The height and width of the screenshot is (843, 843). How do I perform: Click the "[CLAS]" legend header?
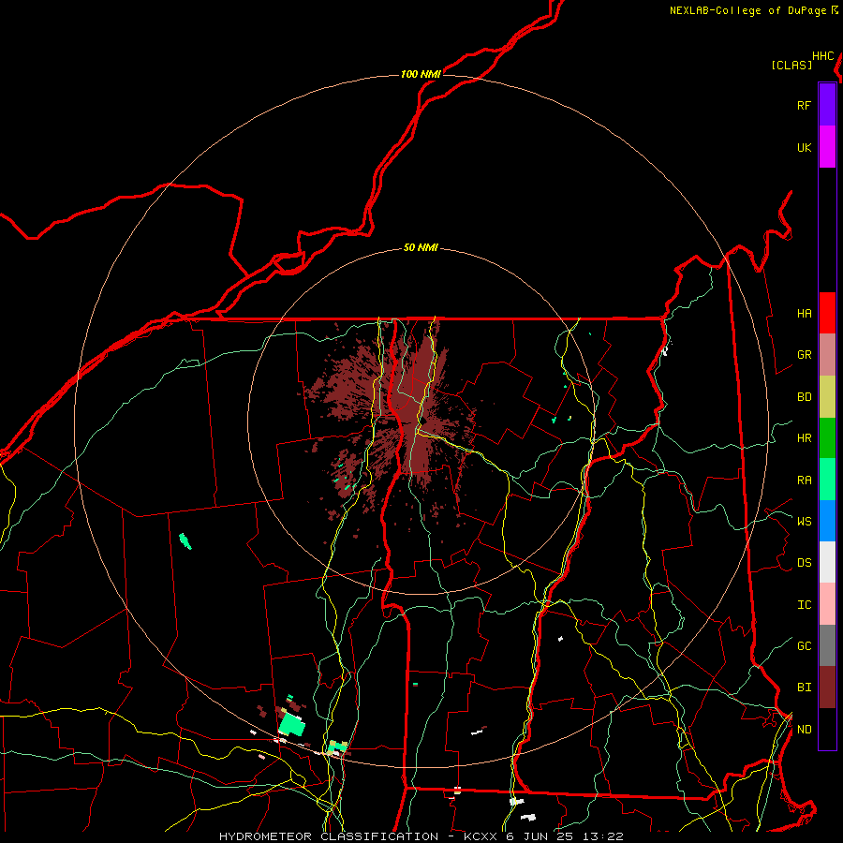point(791,65)
